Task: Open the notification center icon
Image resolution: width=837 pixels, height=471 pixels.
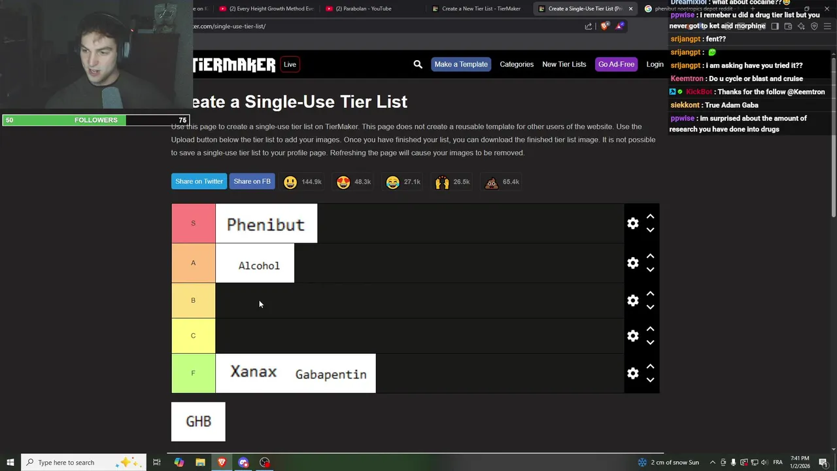Action: pyautogui.click(x=823, y=462)
